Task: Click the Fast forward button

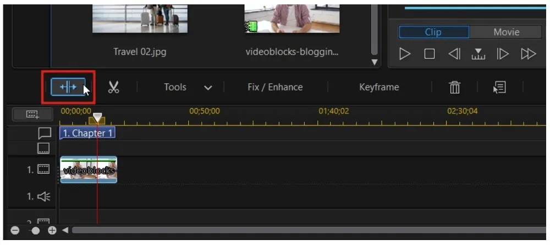Action: [x=528, y=54]
